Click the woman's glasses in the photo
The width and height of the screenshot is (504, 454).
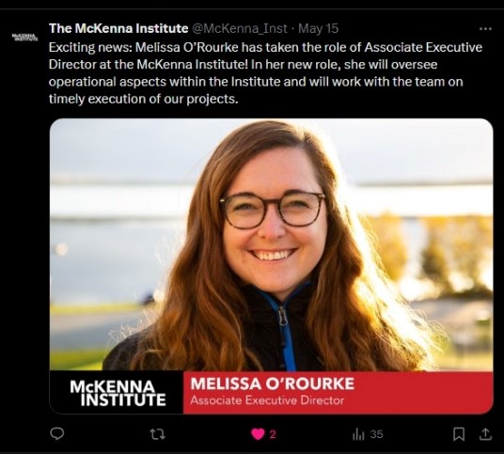point(273,210)
